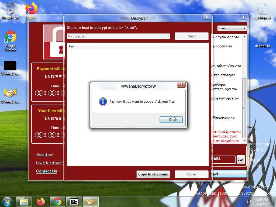Open the How to buy bitcoins link
This screenshot has width=276, height=207.
(49, 163)
